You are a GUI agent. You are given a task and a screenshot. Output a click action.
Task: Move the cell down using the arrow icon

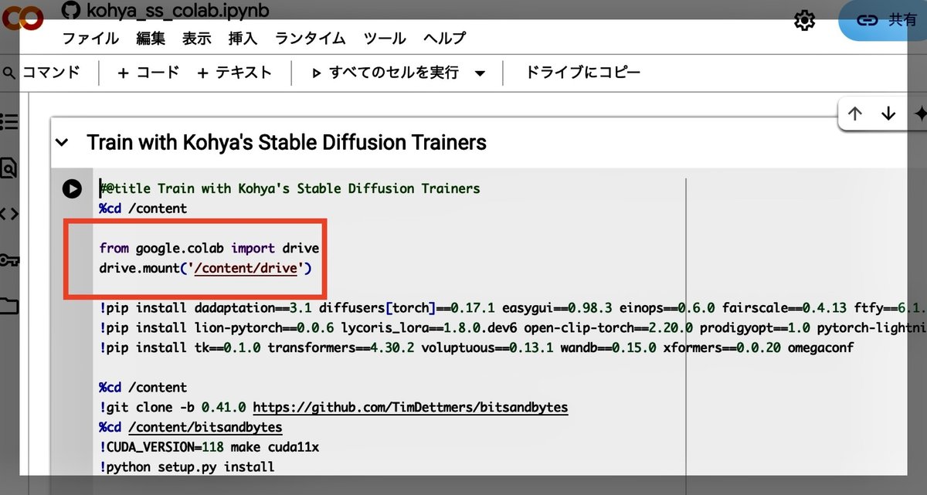(888, 113)
